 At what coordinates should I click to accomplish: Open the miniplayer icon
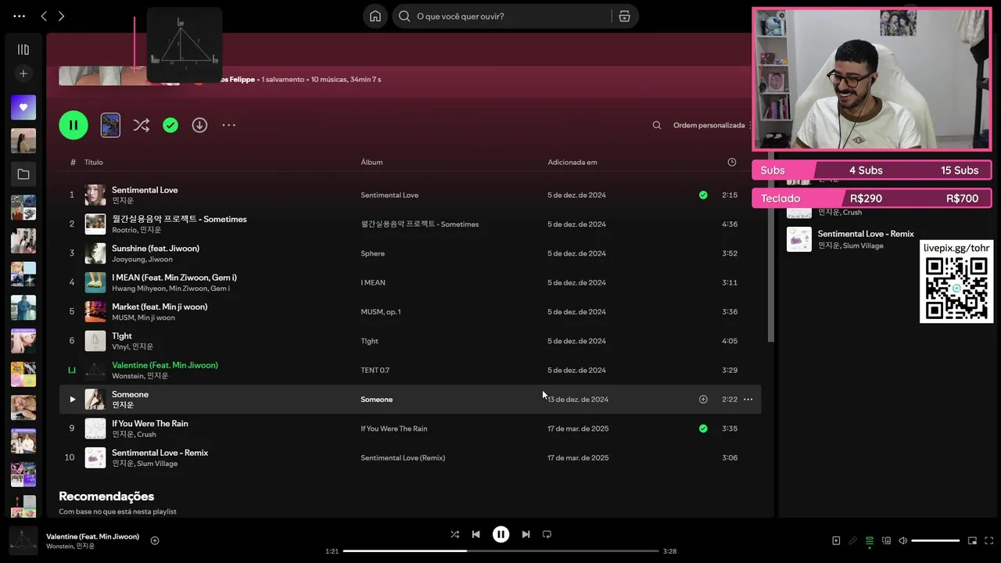click(972, 540)
